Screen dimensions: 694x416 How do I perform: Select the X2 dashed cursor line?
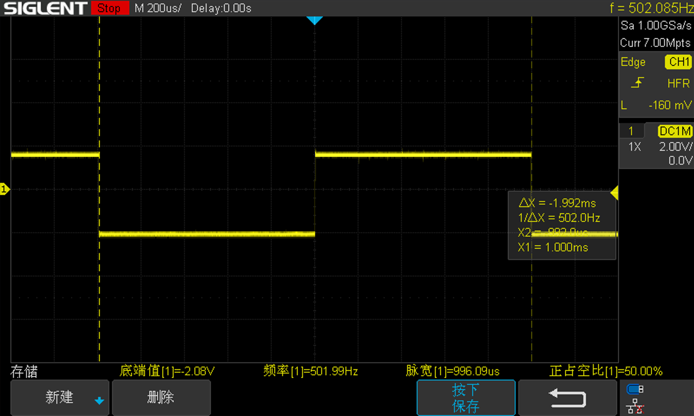click(99, 189)
